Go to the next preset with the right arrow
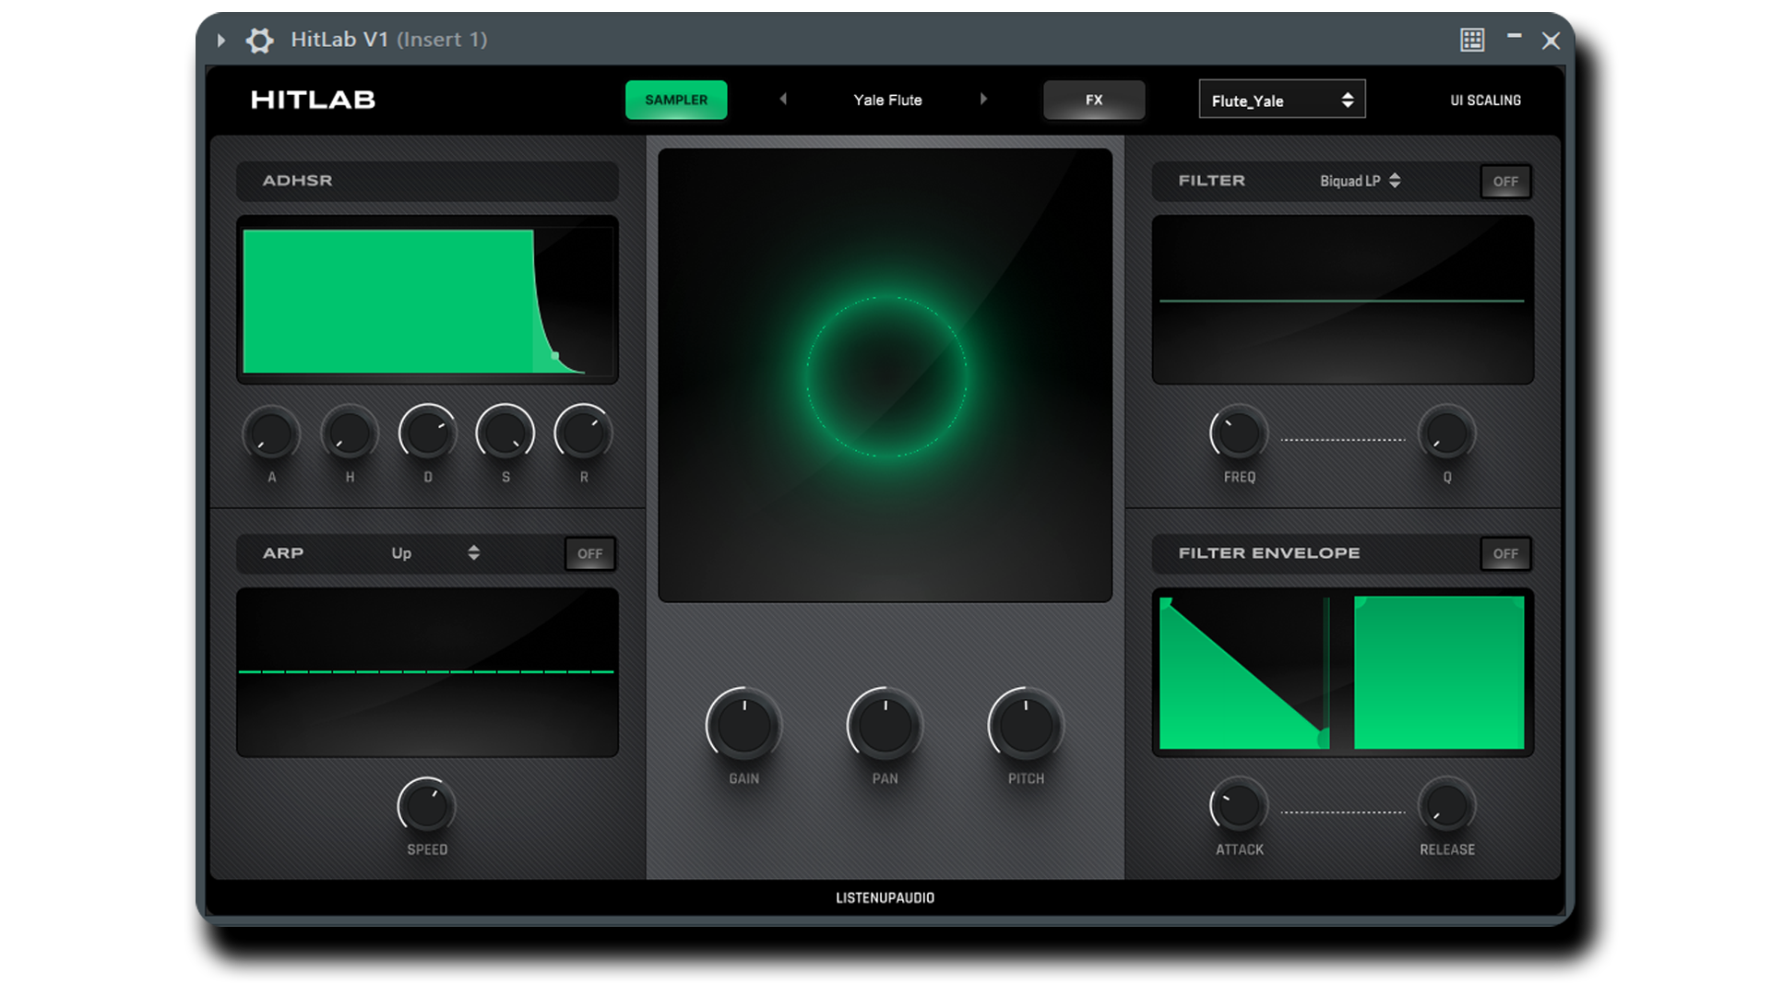Screen dimensions: 1771x996 983,100
